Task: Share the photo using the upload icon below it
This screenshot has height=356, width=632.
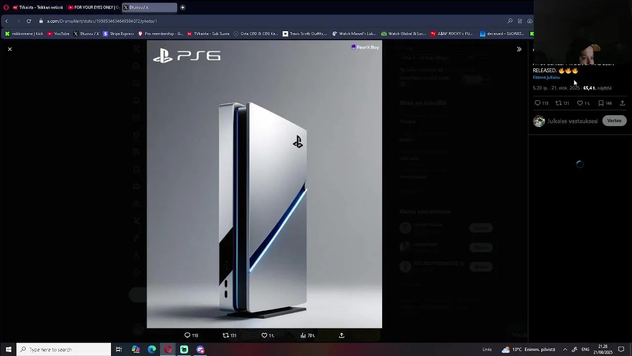Action: pos(341,335)
